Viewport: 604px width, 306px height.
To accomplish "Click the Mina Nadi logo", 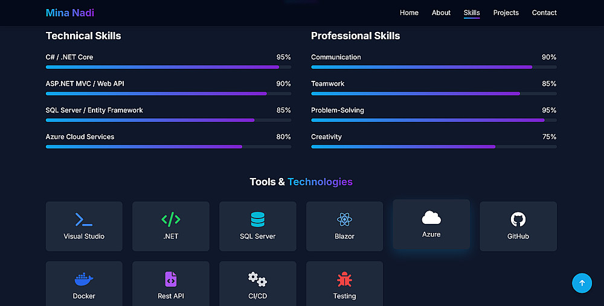I will click(x=69, y=13).
